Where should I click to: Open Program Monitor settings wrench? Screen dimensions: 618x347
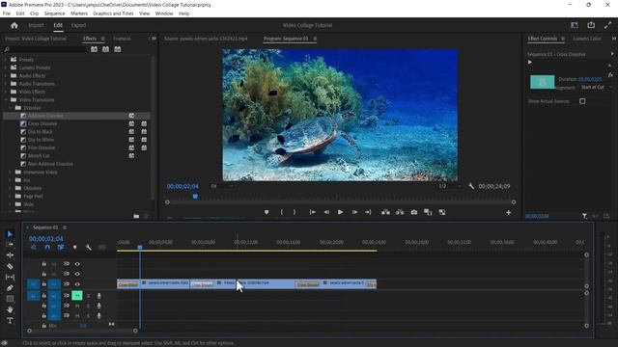coord(471,186)
